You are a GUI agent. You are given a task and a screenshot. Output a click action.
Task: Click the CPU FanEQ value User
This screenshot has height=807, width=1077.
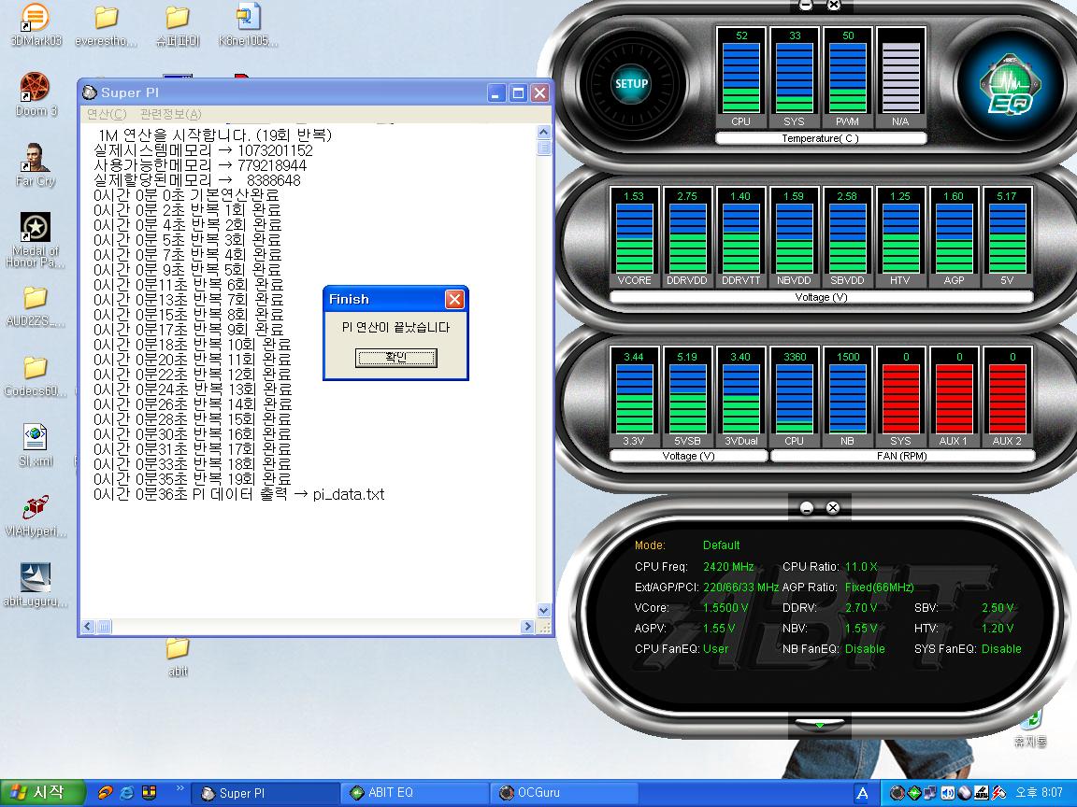(x=715, y=649)
